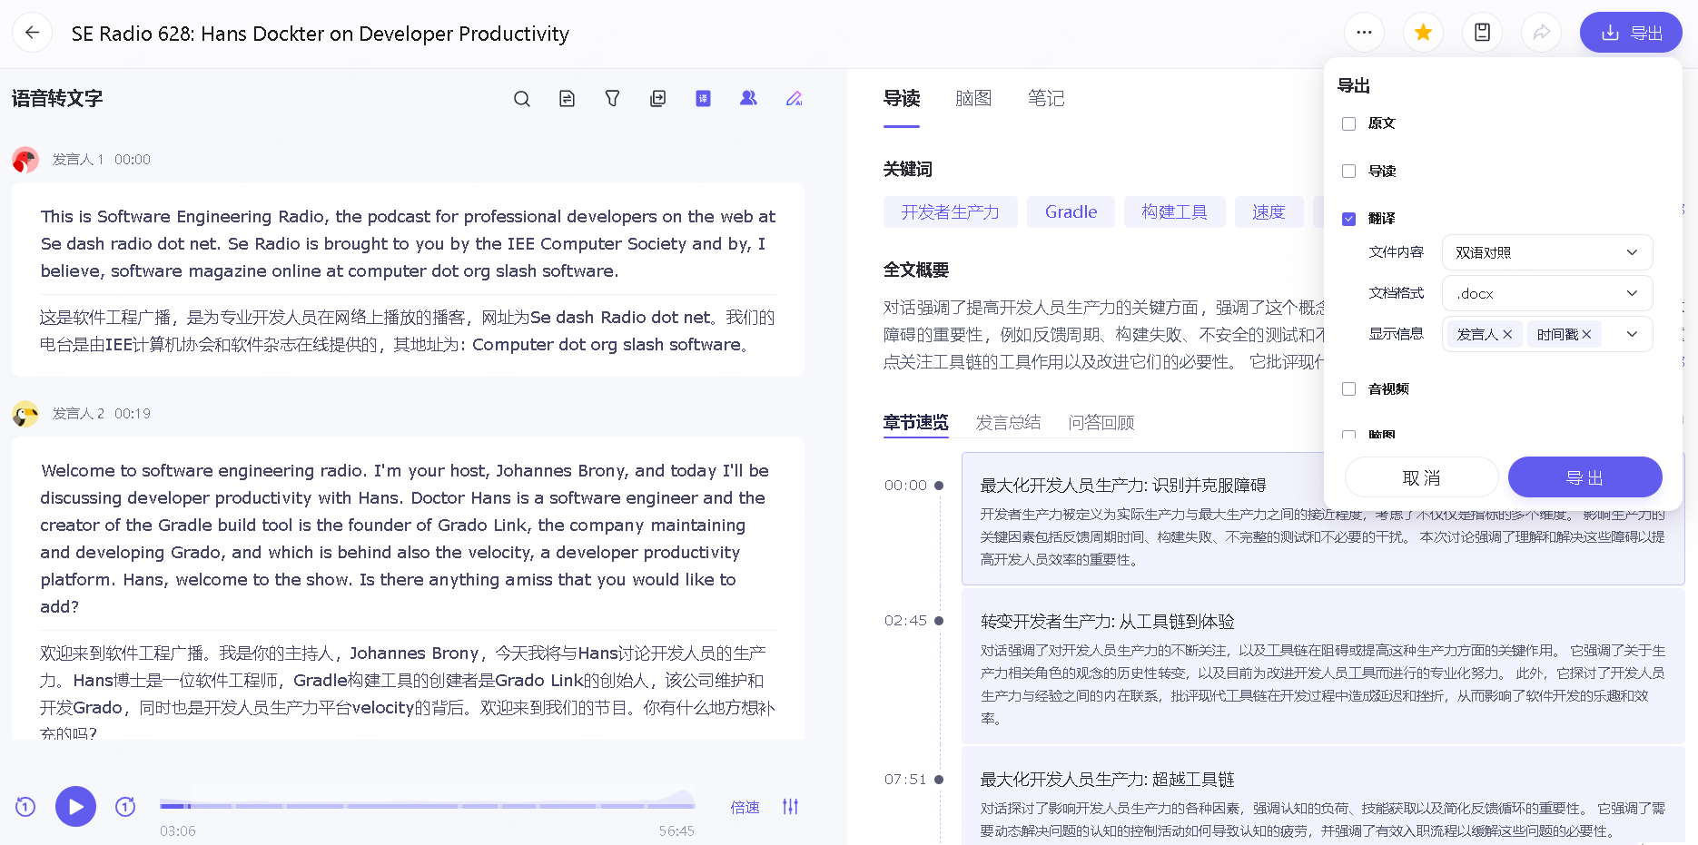1698x845 pixels.
Task: Click 取消 to cancel export
Action: tap(1421, 477)
